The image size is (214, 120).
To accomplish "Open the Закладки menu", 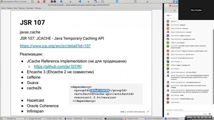I will point(30,8).
